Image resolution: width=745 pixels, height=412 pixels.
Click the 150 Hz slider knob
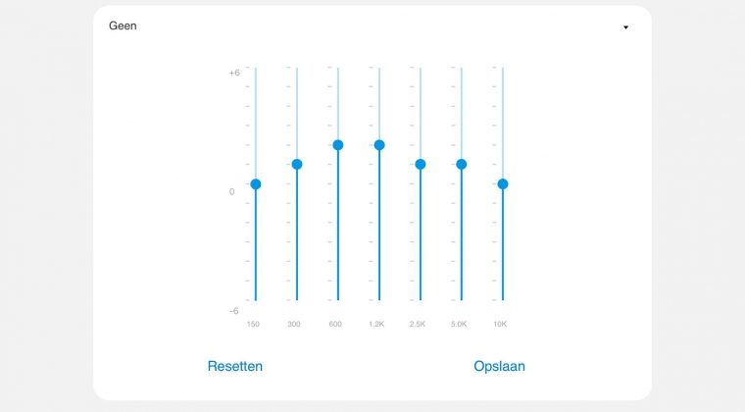click(256, 184)
